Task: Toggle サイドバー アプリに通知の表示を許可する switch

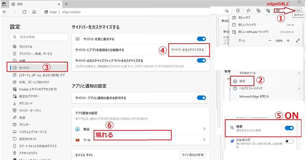Action: (x=201, y=98)
